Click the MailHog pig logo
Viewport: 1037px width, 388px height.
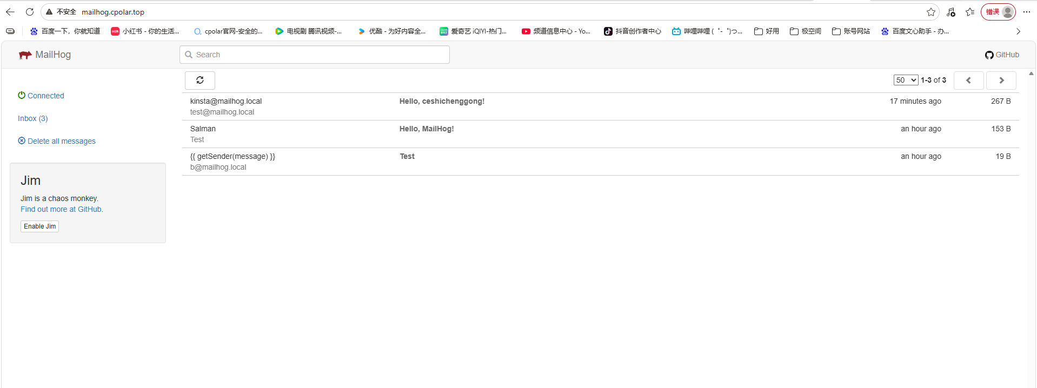click(x=25, y=55)
